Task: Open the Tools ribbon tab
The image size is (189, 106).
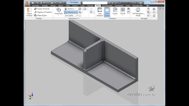Action: [x=82, y=6]
